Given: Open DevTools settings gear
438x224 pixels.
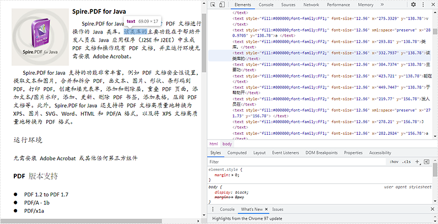Looking at the screenshot, I should pyautogui.click(x=413, y=4).
